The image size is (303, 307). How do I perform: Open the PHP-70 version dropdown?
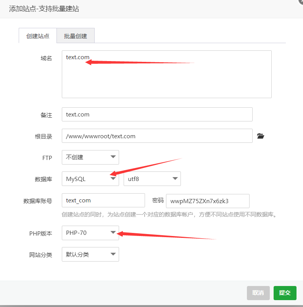click(x=90, y=233)
